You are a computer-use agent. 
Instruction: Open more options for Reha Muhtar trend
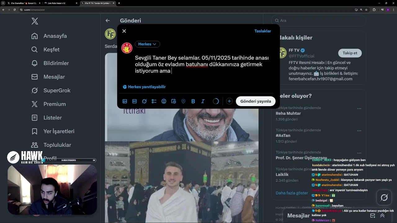[x=359, y=109]
